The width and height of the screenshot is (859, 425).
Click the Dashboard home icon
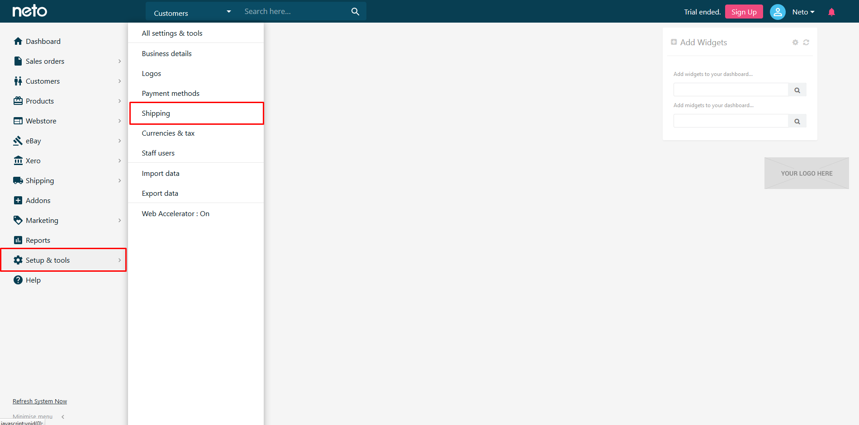(18, 42)
